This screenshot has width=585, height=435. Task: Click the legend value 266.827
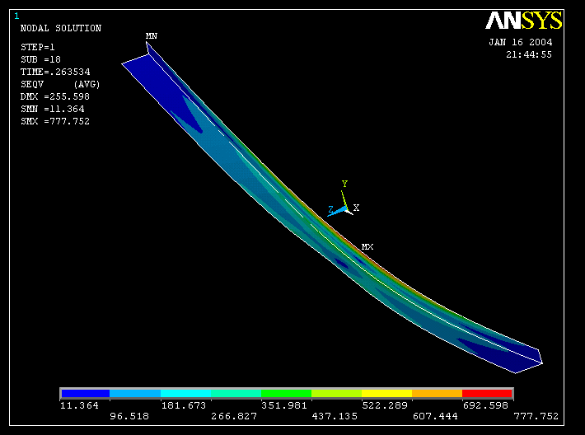(x=234, y=416)
